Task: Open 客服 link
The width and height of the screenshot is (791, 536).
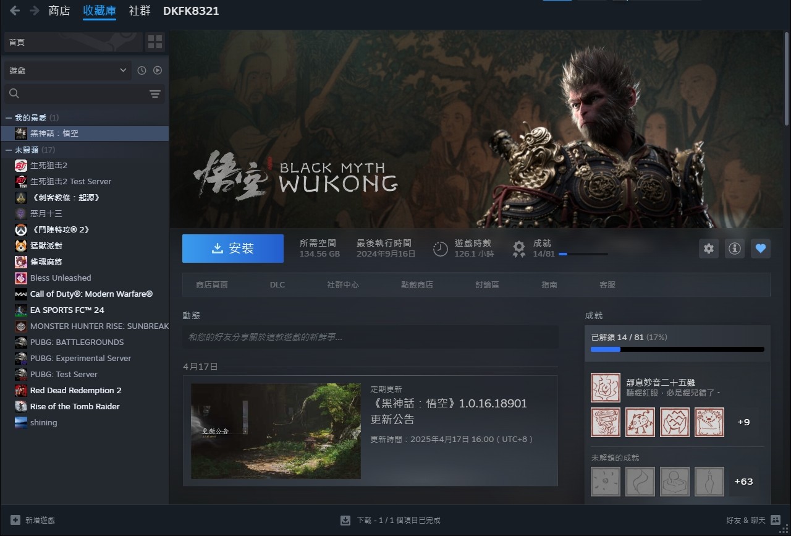Action: coord(607,284)
